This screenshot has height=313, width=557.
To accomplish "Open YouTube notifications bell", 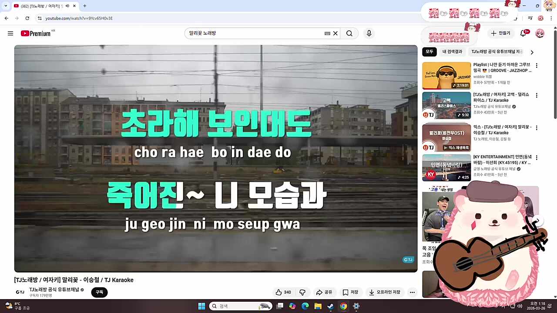I will pyautogui.click(x=524, y=33).
